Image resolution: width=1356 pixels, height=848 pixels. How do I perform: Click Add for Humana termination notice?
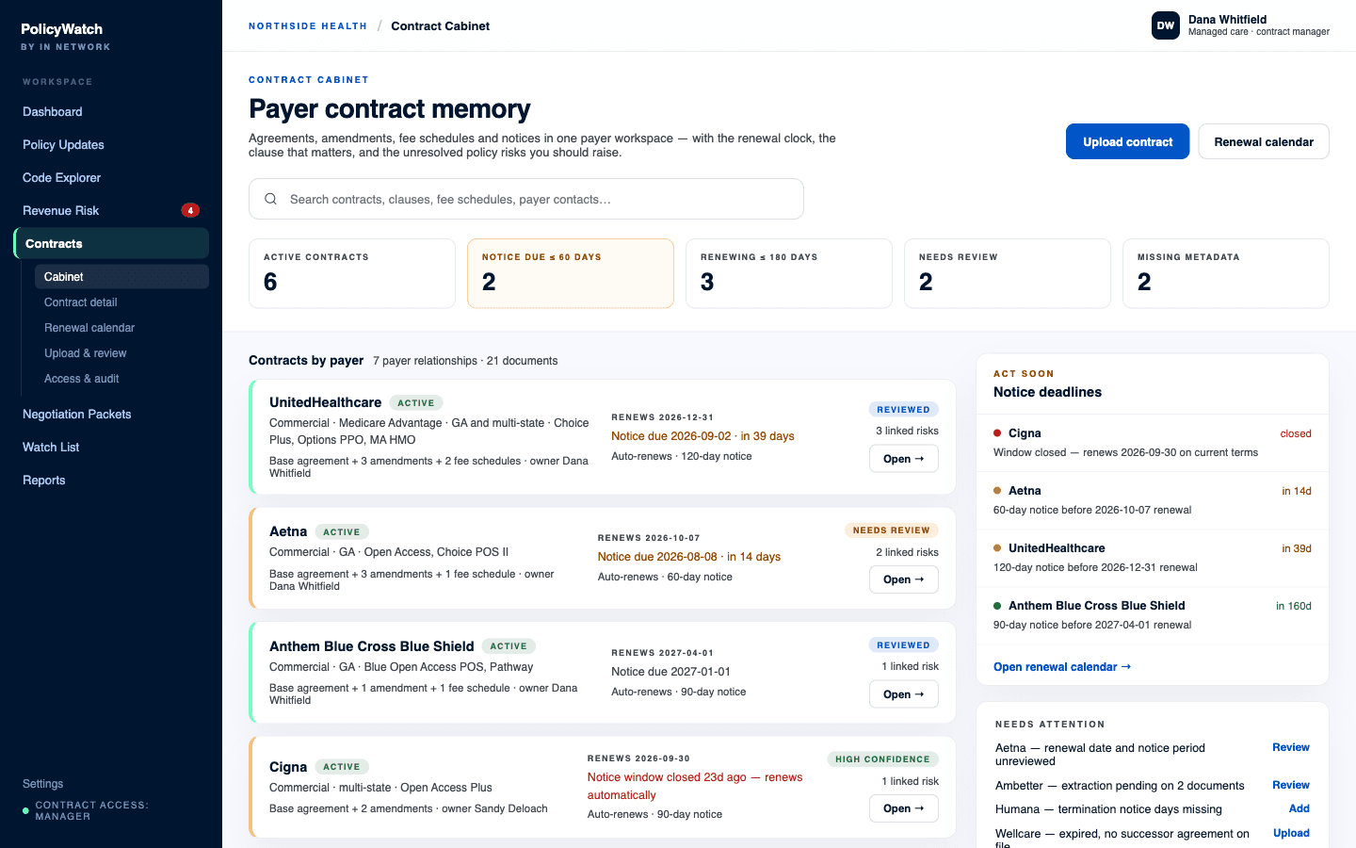pos(1299,808)
